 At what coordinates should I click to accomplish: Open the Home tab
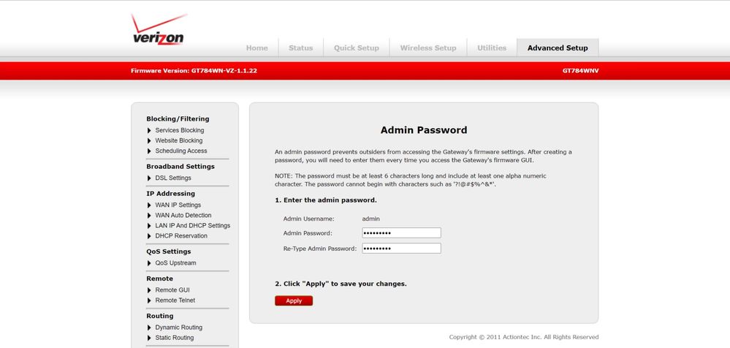(x=256, y=48)
